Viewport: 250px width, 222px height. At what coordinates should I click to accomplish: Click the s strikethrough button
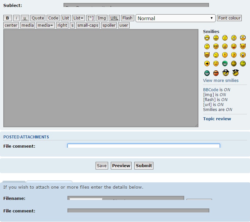(x=72, y=25)
